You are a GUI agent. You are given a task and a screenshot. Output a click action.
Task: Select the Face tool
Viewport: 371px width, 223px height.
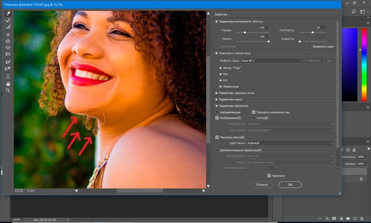[x=8, y=76]
